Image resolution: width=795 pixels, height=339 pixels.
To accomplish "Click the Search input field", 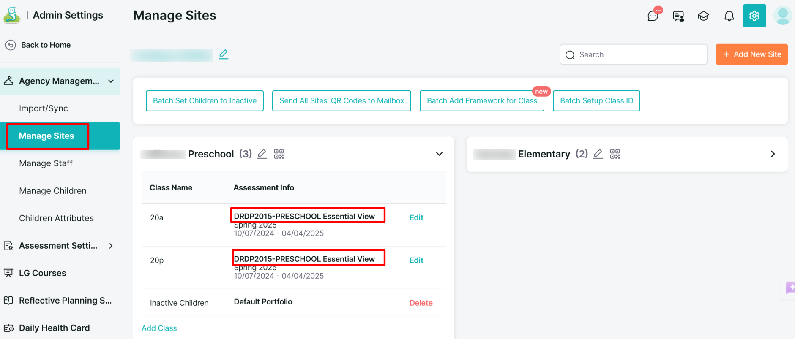I will (638, 55).
